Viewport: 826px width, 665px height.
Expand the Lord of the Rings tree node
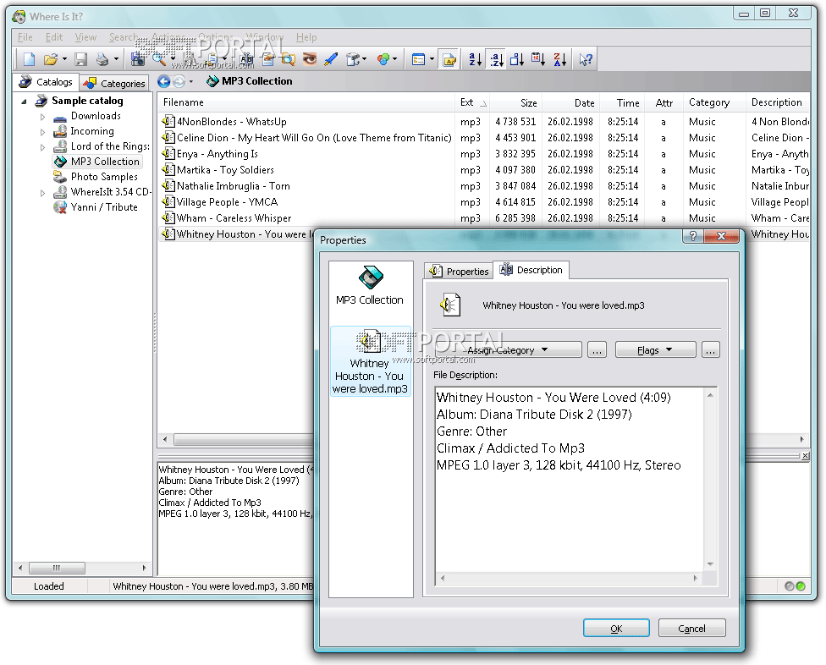pyautogui.click(x=42, y=147)
